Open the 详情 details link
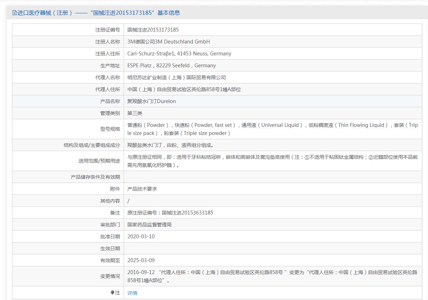The width and height of the screenshot is (428, 300). 132,293
